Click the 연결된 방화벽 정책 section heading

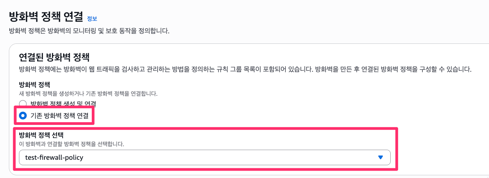click(x=54, y=58)
